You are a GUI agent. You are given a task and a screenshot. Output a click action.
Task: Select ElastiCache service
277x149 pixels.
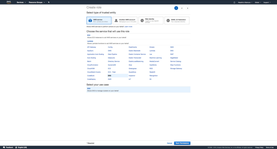133,47
